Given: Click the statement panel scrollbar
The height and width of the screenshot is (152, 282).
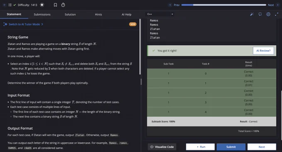Looking at the screenshot, I should (140, 47).
